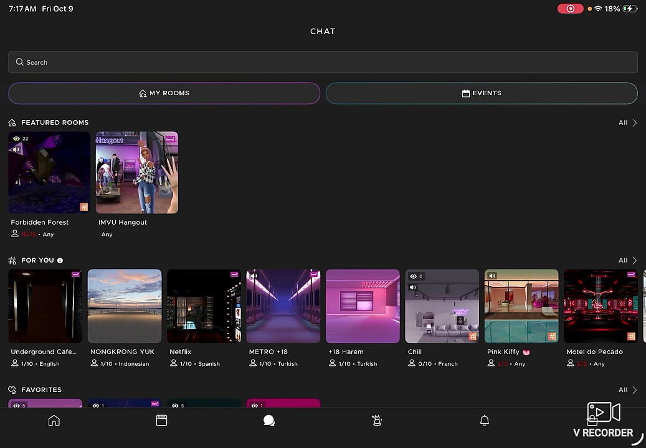Click the '1/10 • Spanish' occupancy text
The width and height of the screenshot is (646, 448).
pos(200,363)
